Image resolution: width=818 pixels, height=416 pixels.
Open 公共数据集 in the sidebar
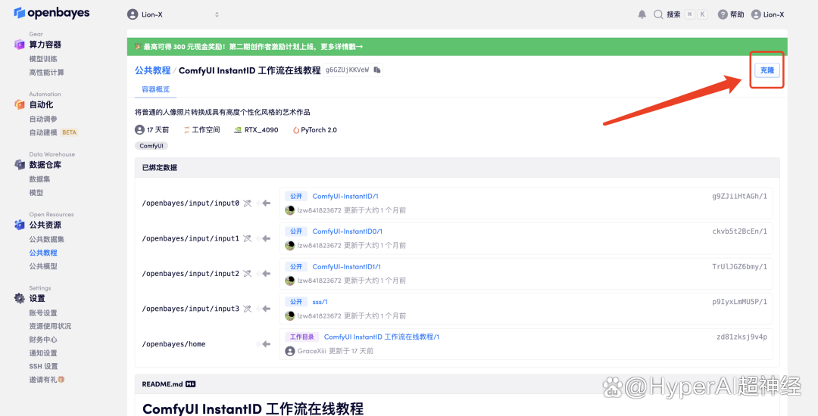click(46, 240)
